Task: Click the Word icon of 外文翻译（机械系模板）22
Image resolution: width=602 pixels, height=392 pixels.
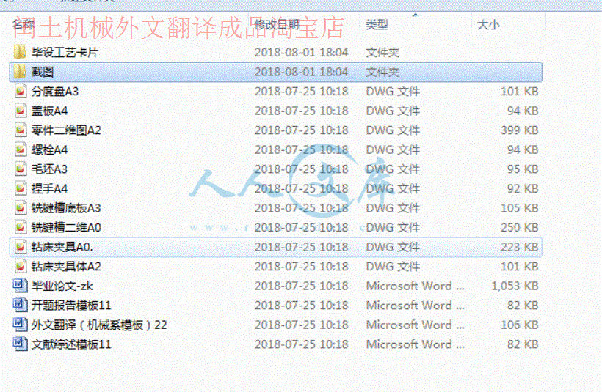Action: click(20, 325)
